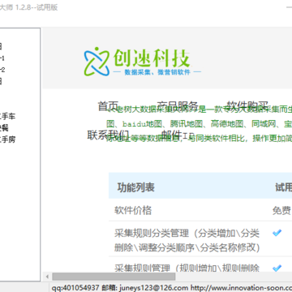Image resolution: width=292 pixels, height=292 pixels.
Task: Click the checkmark in the 采集规则分类管理 row
Action: [277, 233]
